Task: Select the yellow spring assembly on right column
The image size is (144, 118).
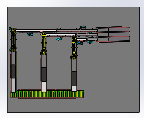Action: [74, 48]
